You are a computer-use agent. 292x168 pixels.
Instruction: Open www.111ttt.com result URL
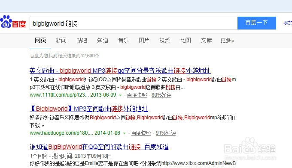(x=59, y=95)
